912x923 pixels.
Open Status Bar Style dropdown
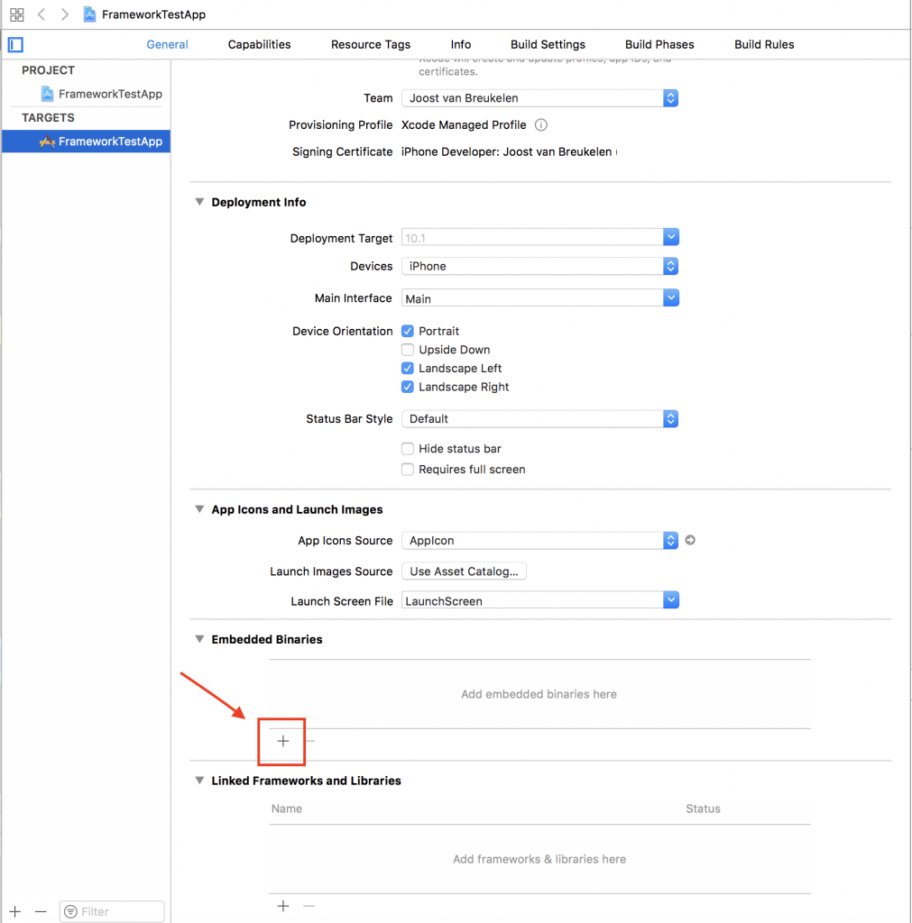(539, 418)
